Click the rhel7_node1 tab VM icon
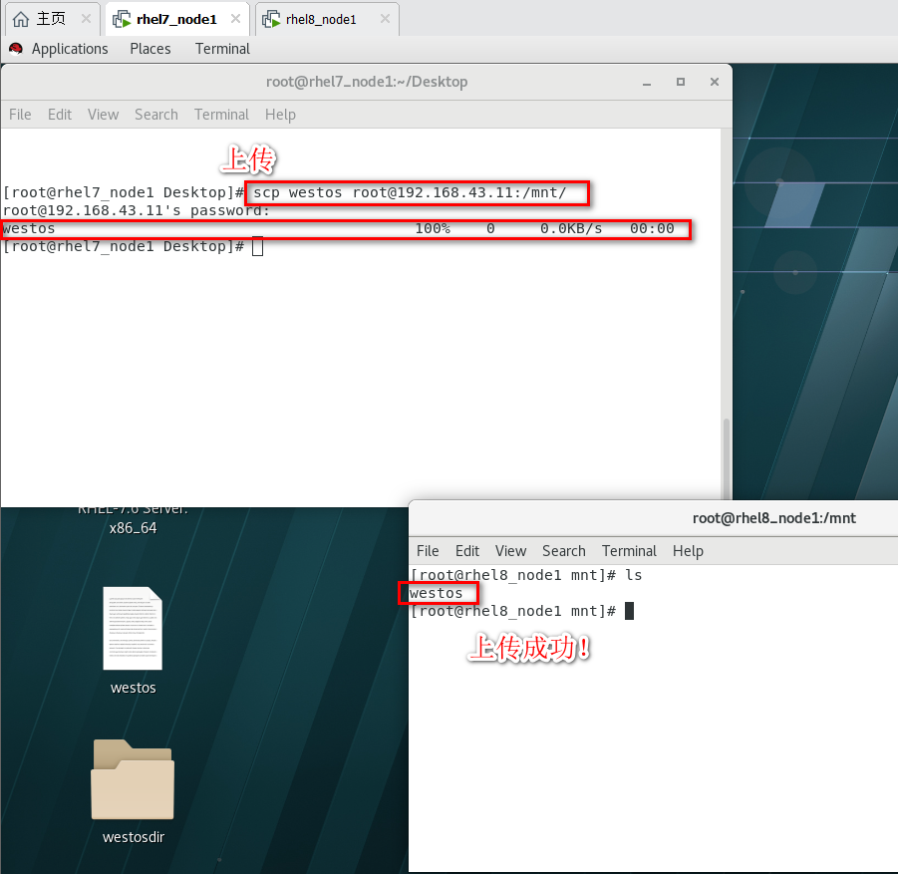This screenshot has width=898, height=874. 122,20
